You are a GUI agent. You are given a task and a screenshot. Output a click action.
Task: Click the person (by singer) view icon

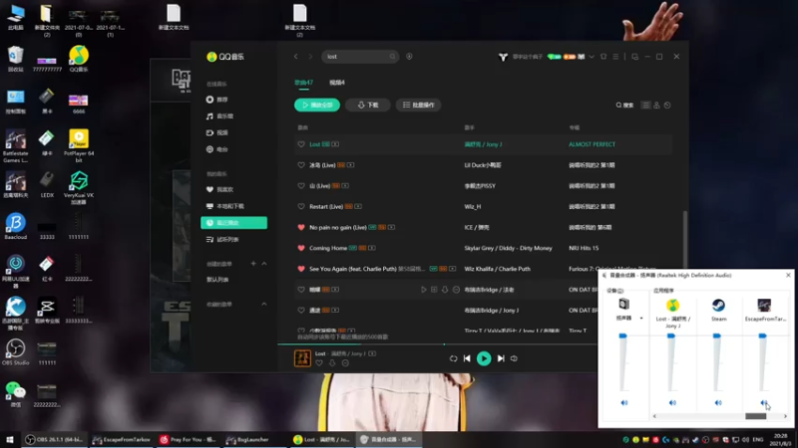pos(656,106)
